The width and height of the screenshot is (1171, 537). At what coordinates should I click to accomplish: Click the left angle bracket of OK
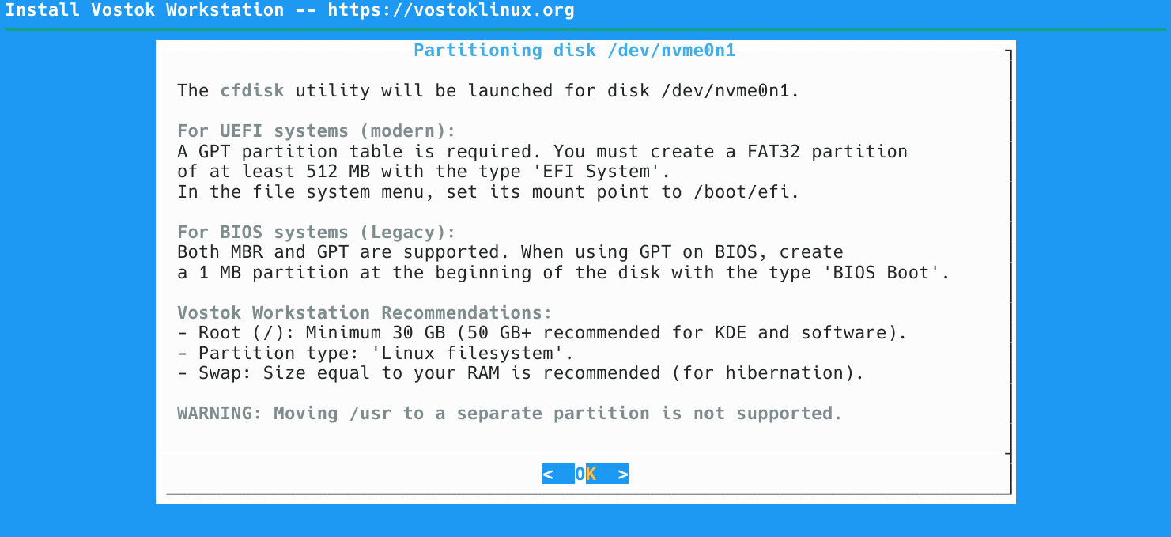pyautogui.click(x=548, y=475)
